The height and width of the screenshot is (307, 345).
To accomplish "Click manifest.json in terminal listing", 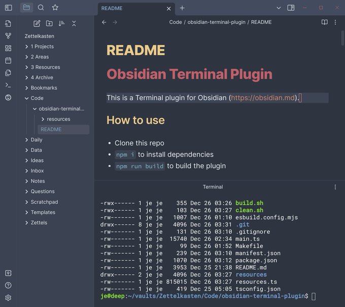I will [x=258, y=253].
